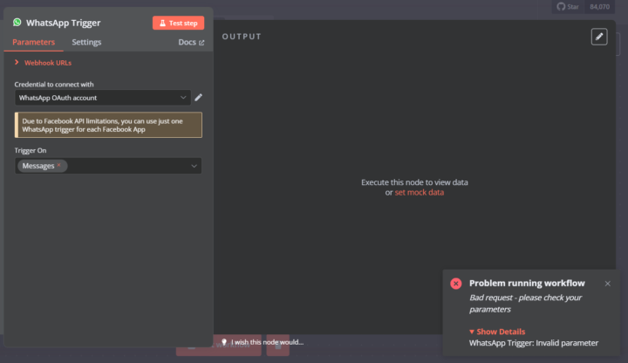Click the flask icon on Test step
Image resolution: width=628 pixels, height=363 pixels.
coord(162,23)
